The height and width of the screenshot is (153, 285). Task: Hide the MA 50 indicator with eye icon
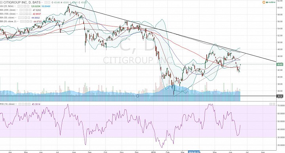[x=19, y=18]
